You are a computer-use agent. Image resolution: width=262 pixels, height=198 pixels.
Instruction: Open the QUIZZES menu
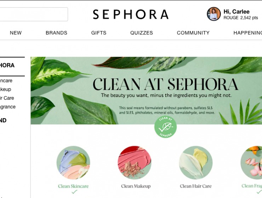coord(142,33)
